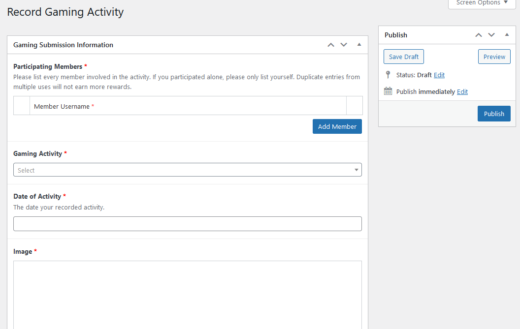Collapse the Publish panel using triangle toggle
520x329 pixels.
[507, 35]
